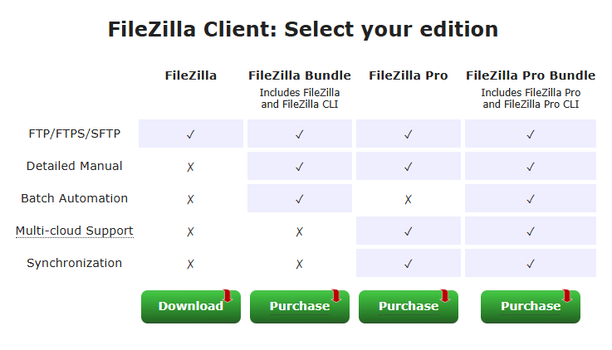The image size is (612, 350).
Task: Purchase the FileZilla Bundle edition
Action: coord(299,307)
